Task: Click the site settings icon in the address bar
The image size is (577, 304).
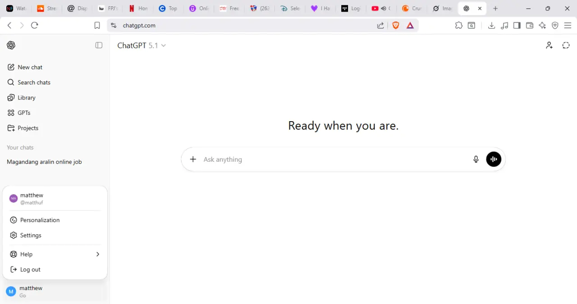Action: click(114, 26)
